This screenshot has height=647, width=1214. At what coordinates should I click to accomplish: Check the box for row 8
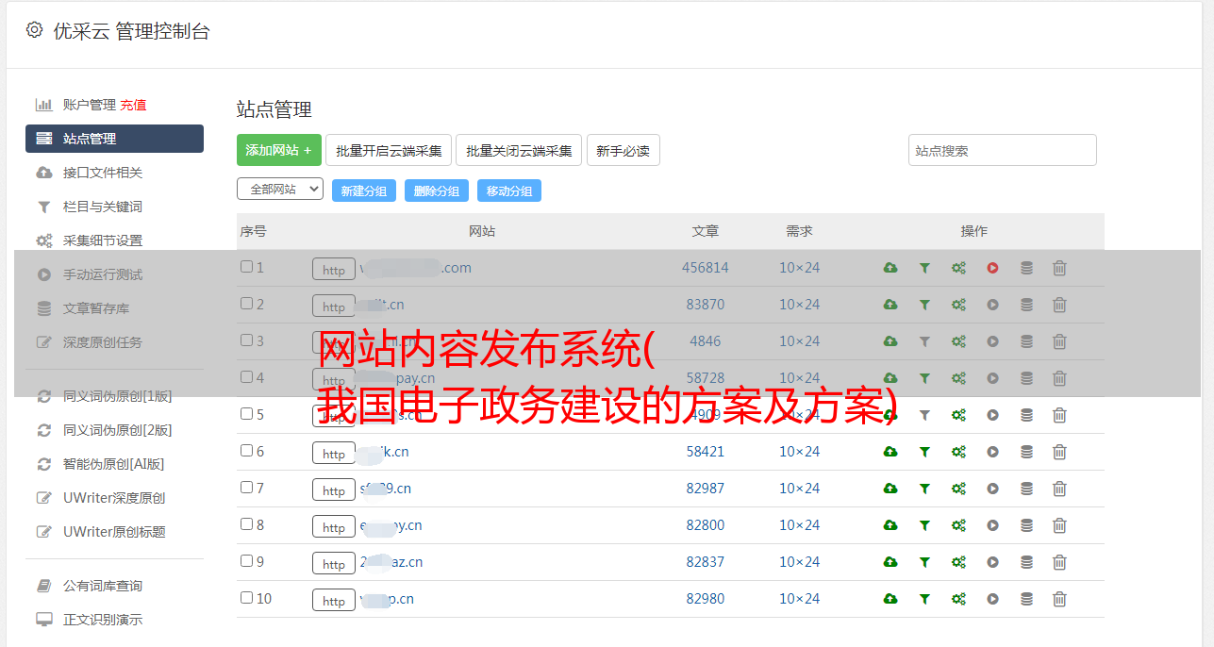tap(246, 524)
